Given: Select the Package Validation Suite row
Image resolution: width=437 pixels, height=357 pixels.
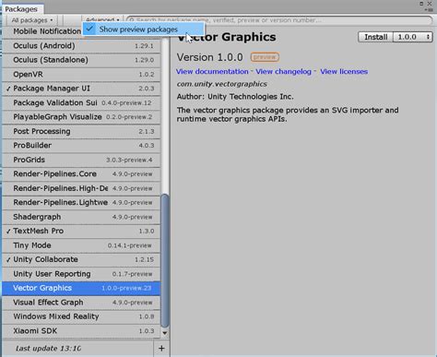Looking at the screenshot, I should pos(81,102).
